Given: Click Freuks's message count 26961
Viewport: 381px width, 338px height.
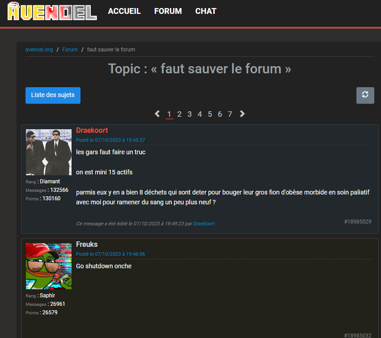Looking at the screenshot, I should [58, 304].
